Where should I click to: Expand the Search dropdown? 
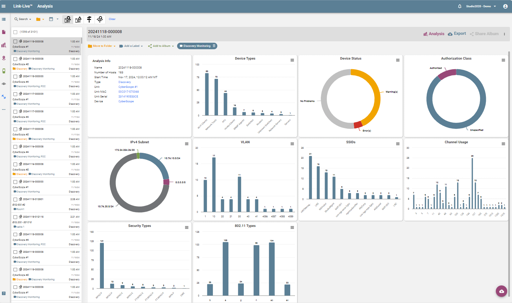23,19
